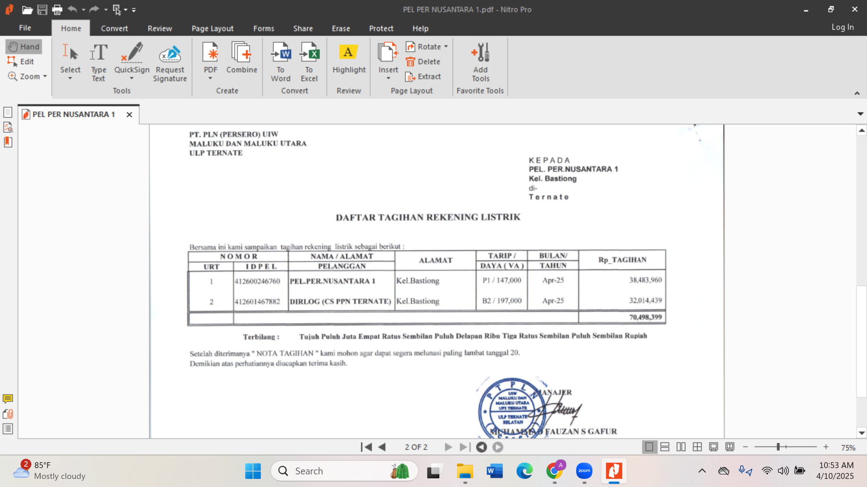The width and height of the screenshot is (867, 487).
Task: Select facing pages view mode
Action: click(681, 447)
